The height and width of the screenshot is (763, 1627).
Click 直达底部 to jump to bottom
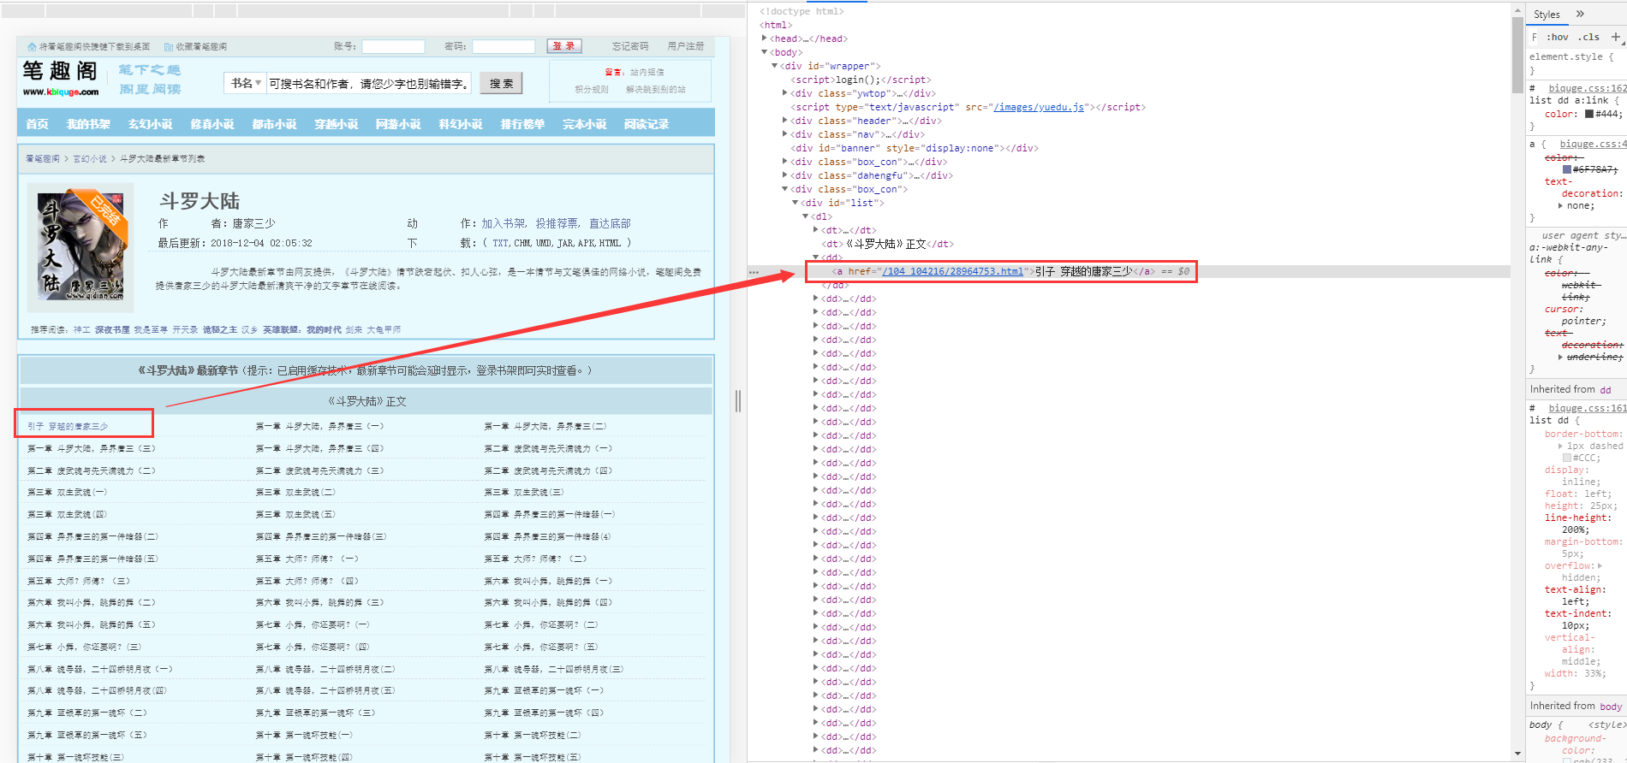(x=610, y=223)
